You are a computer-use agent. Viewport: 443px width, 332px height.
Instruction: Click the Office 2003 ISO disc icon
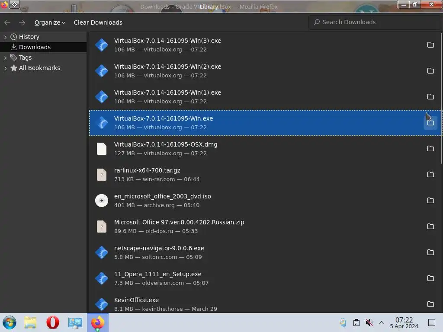(x=101, y=201)
